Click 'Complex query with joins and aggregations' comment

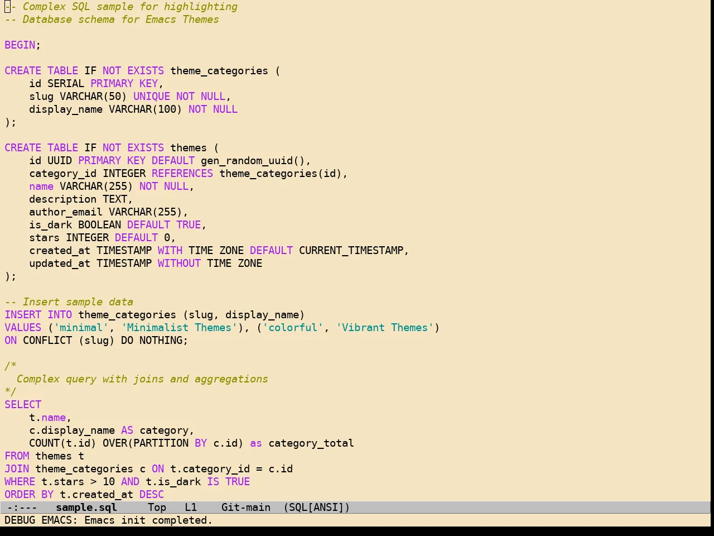[142, 379]
